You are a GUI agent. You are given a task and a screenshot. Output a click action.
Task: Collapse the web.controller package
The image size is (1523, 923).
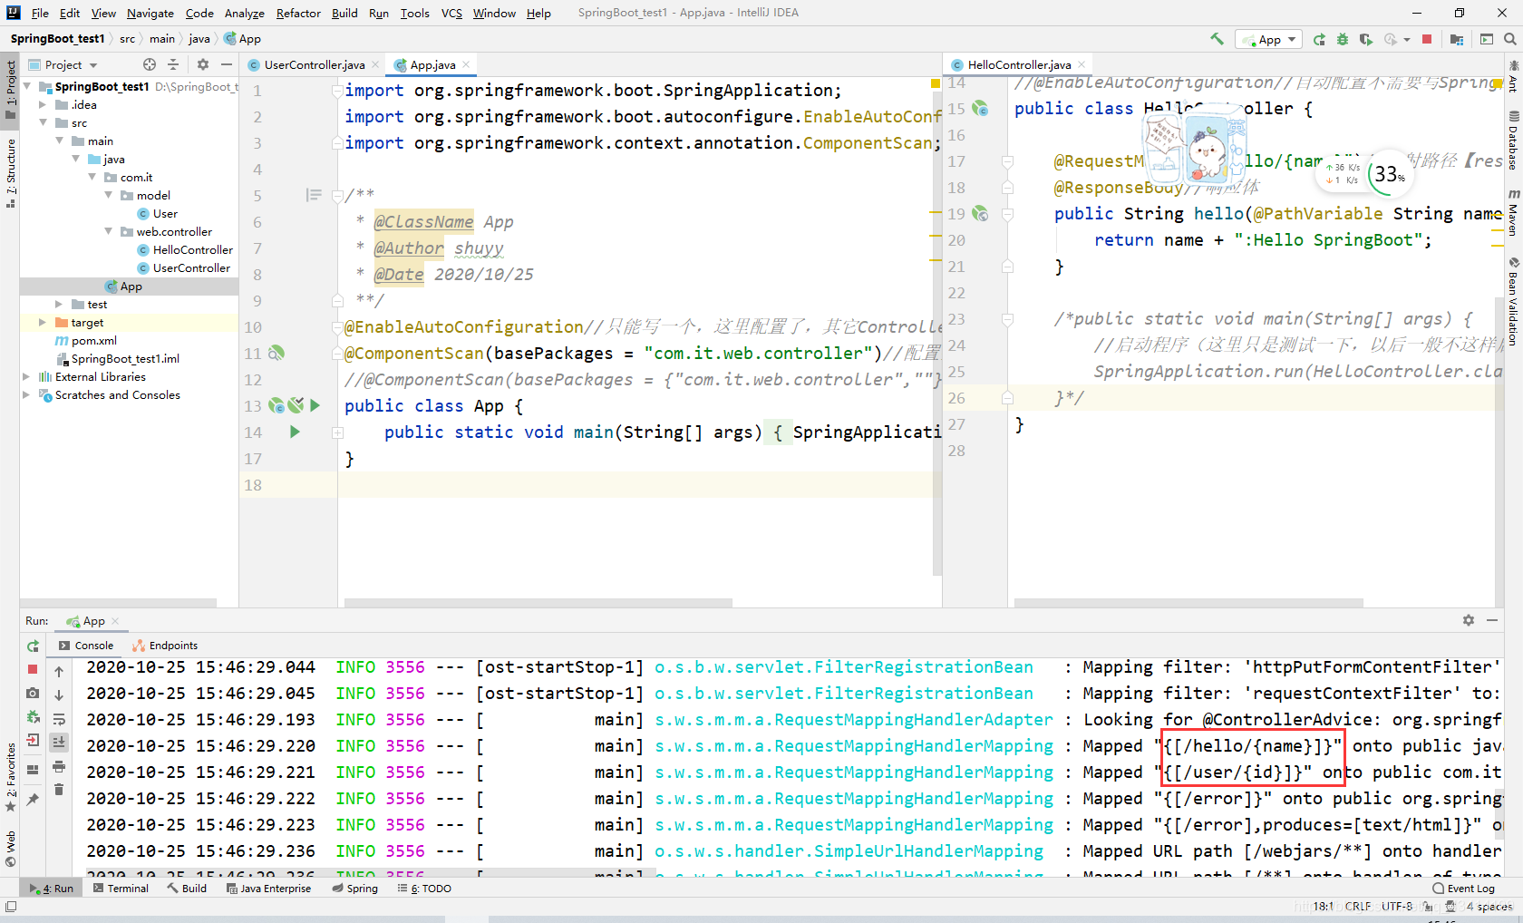point(108,231)
